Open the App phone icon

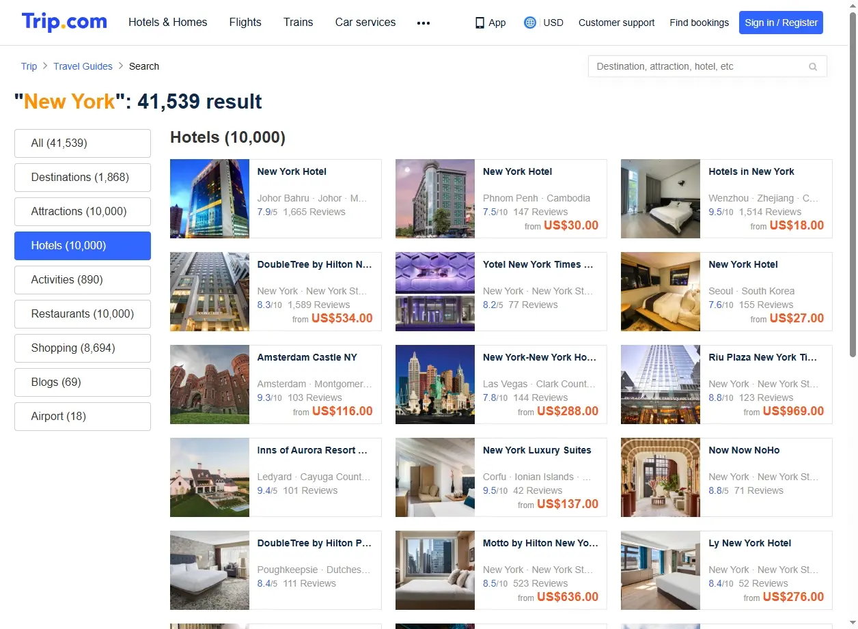tap(480, 23)
